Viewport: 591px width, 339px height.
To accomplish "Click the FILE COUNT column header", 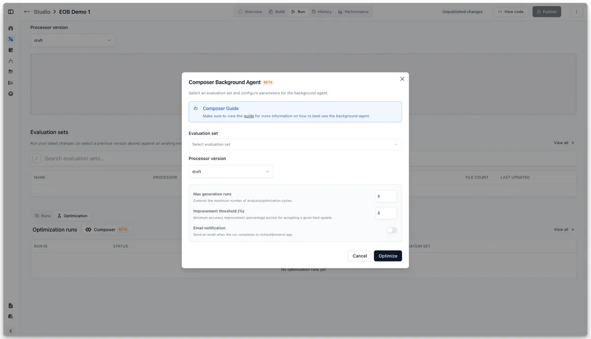I will pyautogui.click(x=477, y=177).
